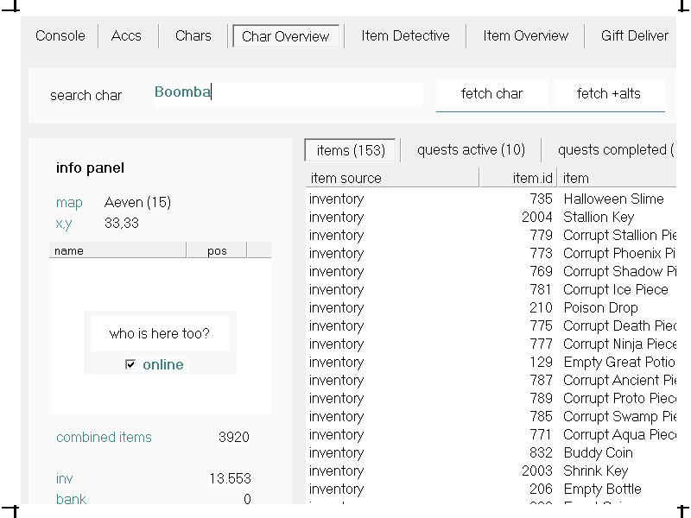Viewport: 691px width, 518px height.
Task: Open the quests completed tab
Action: click(x=613, y=150)
